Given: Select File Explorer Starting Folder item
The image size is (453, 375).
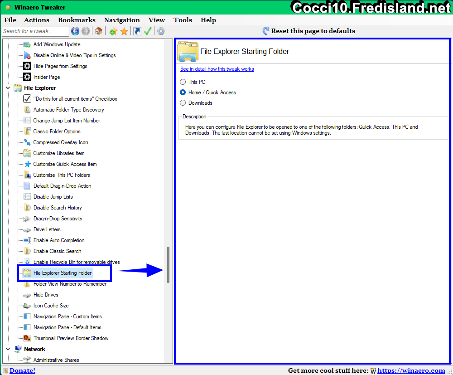Looking at the screenshot, I should [63, 273].
